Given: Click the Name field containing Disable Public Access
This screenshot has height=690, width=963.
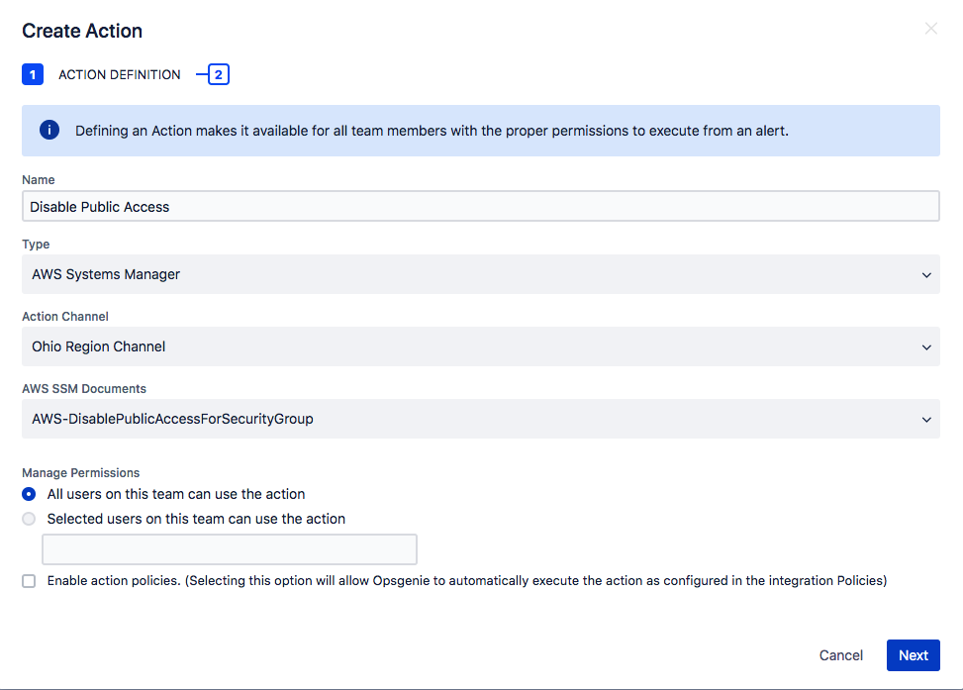Looking at the screenshot, I should pos(480,206).
